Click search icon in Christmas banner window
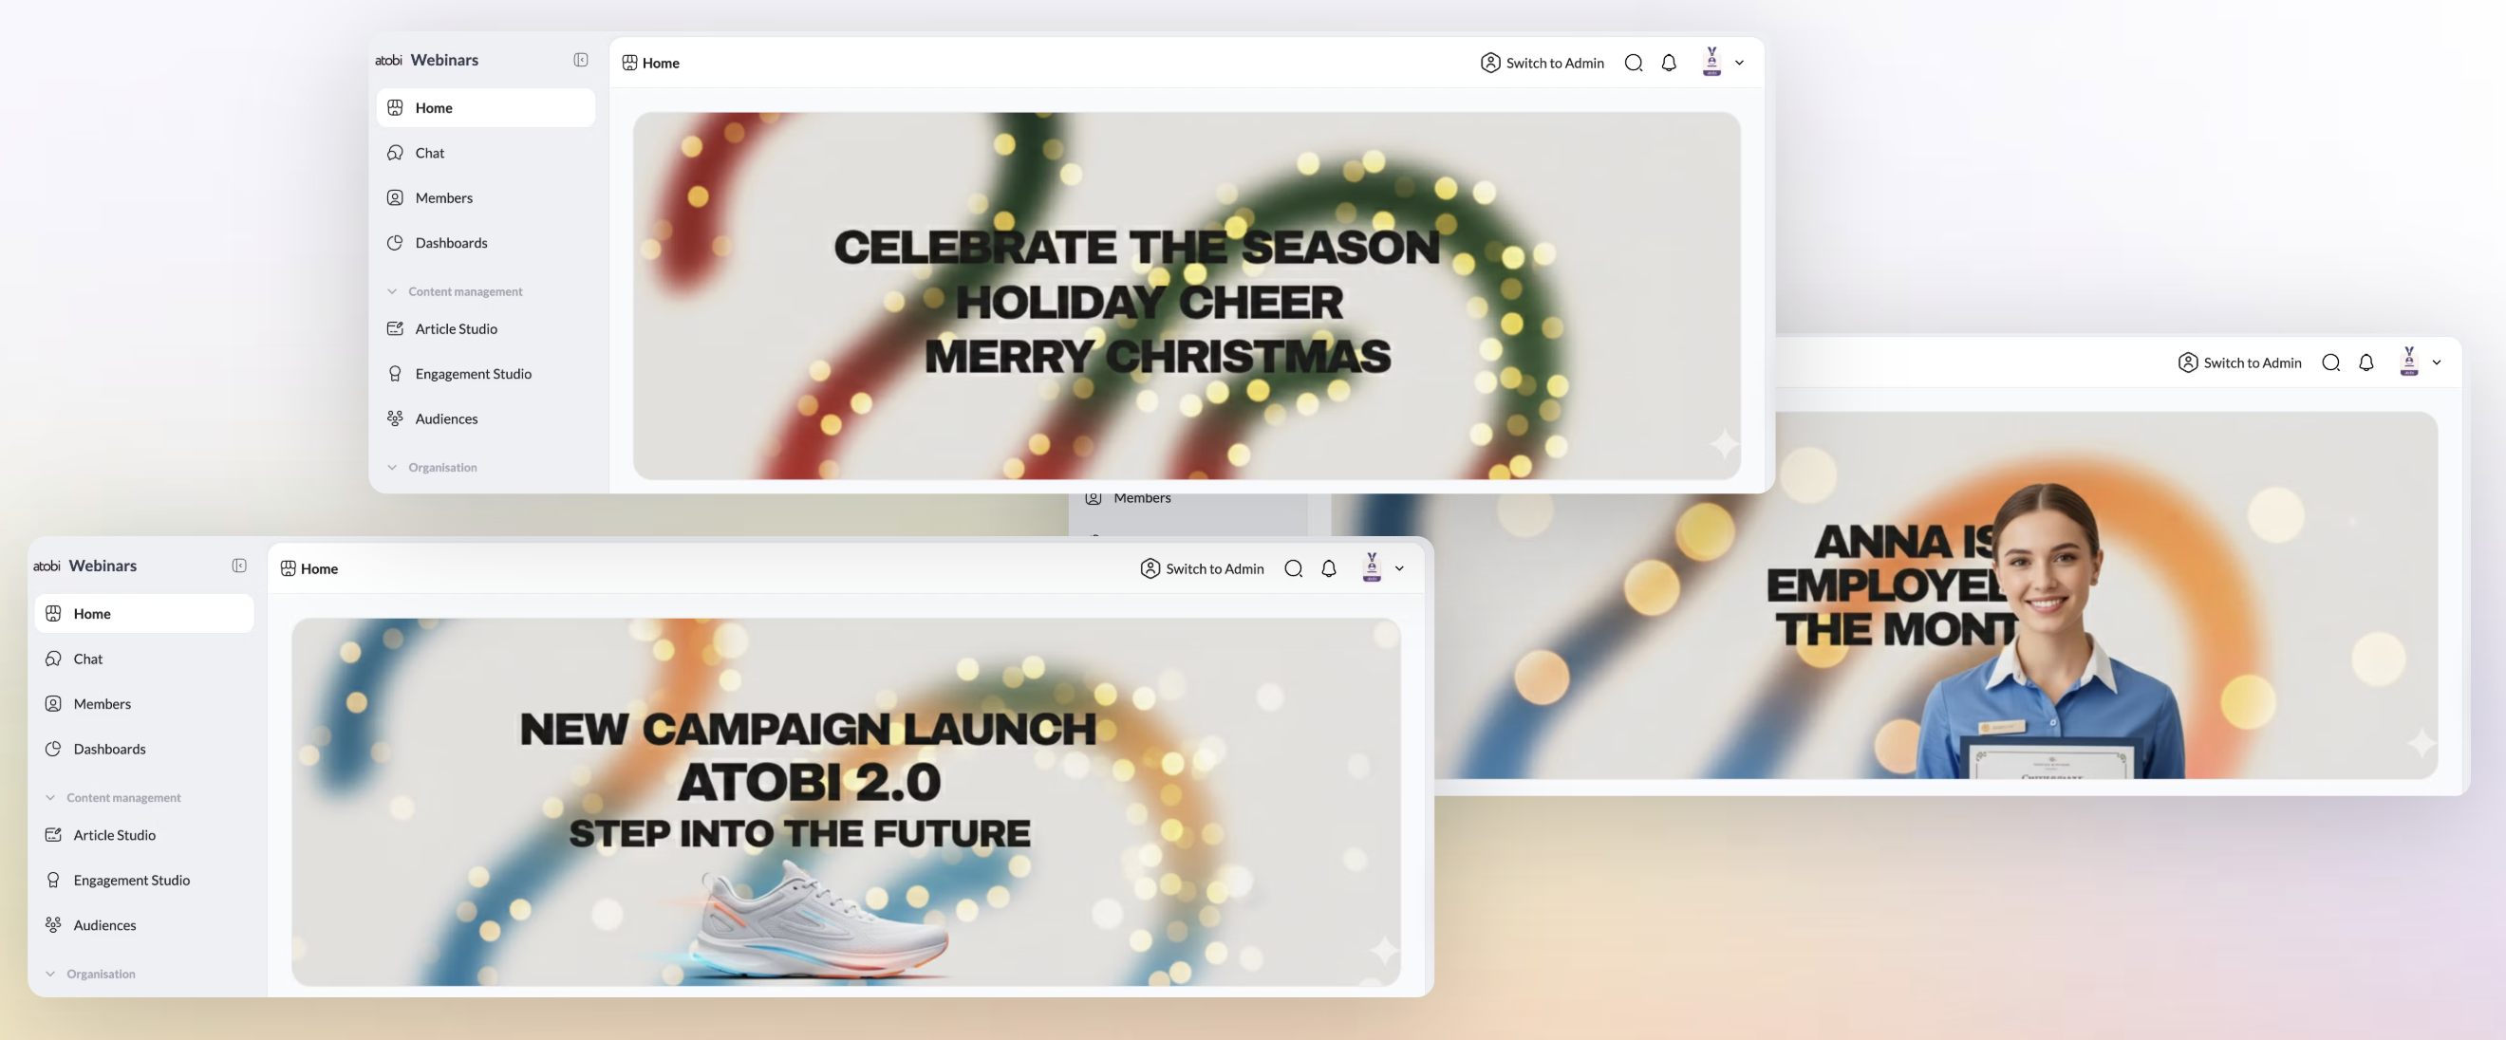 point(1634,64)
